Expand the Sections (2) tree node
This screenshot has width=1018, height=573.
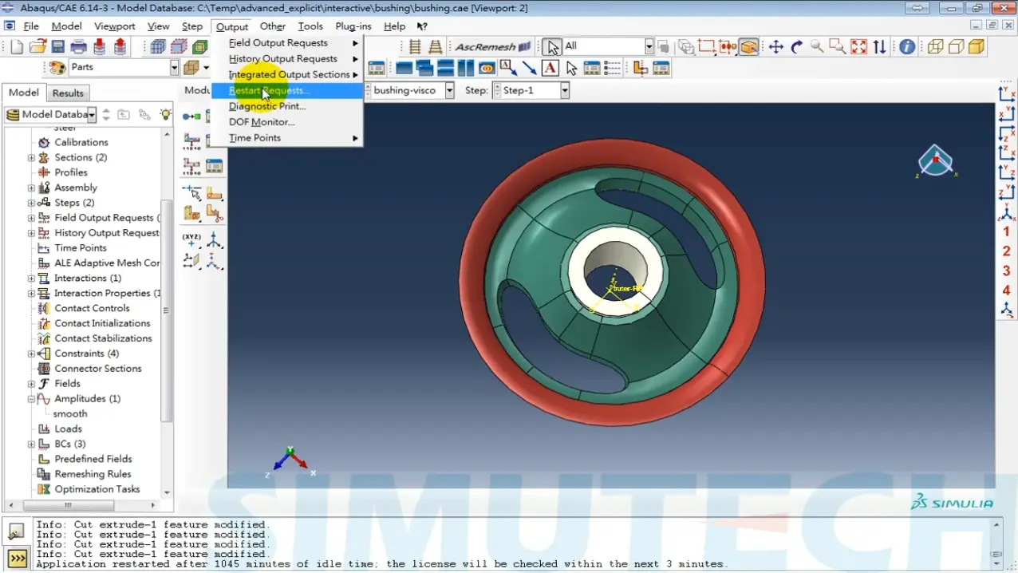pos(31,158)
